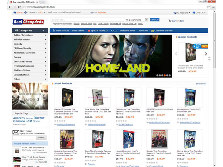Open Live Chat bubble icon
Image resolution: width=223 pixels, height=167 pixels.
[x=194, y=13]
